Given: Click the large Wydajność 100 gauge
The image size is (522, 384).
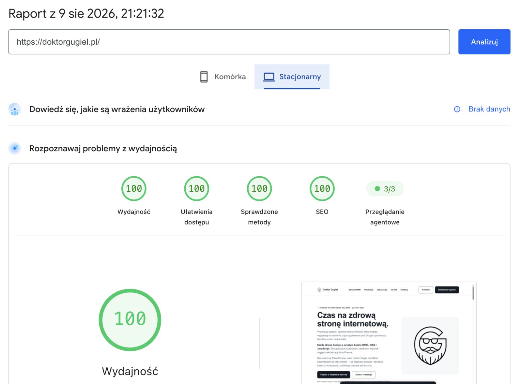Looking at the screenshot, I should [x=130, y=320].
